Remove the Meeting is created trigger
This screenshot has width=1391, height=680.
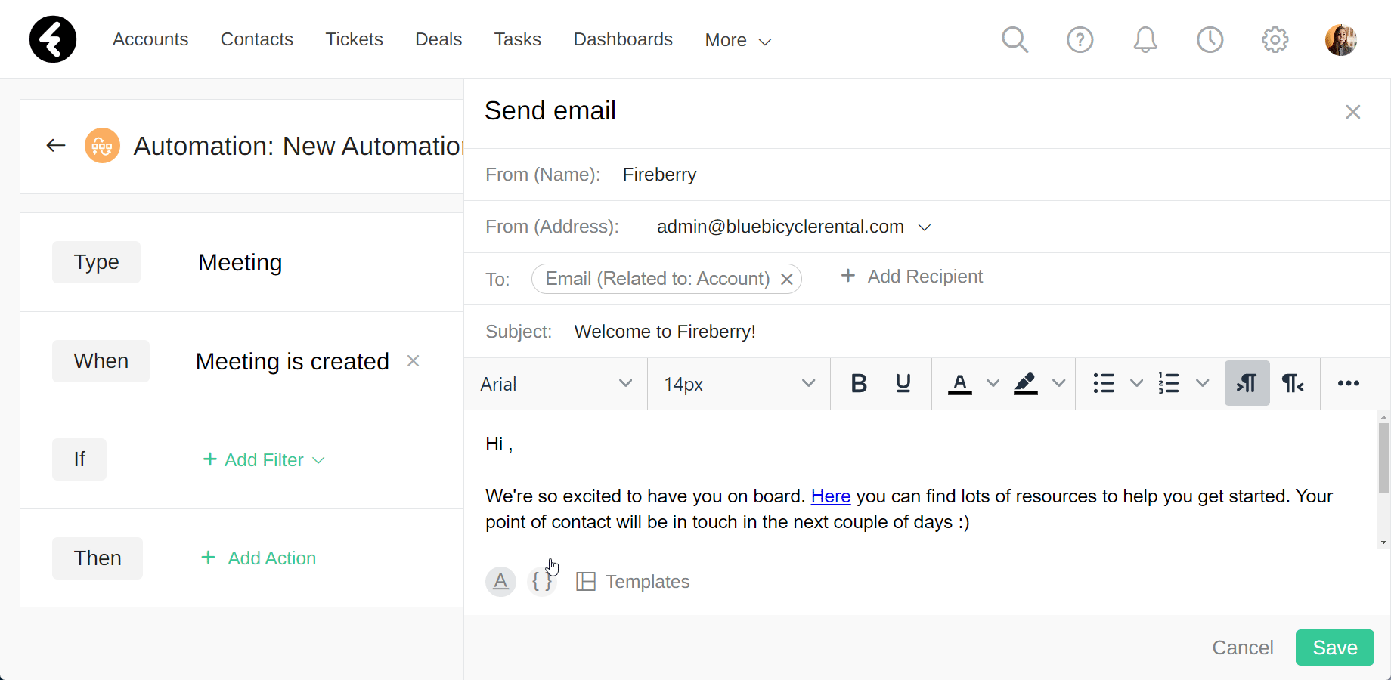point(413,360)
